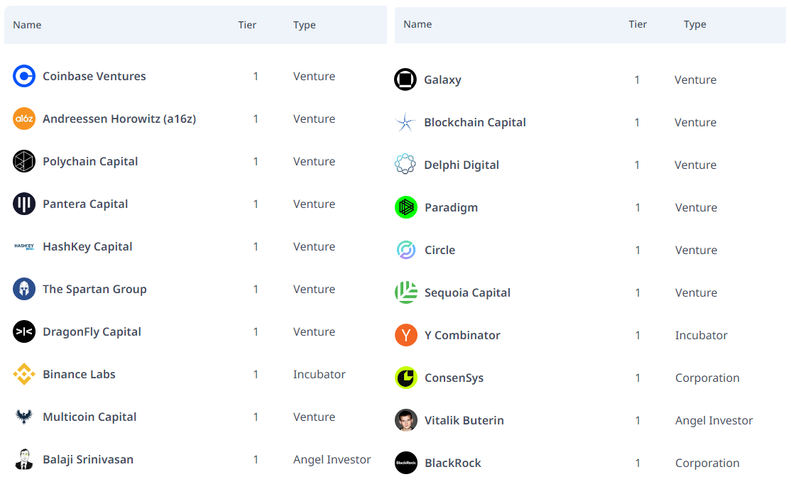This screenshot has width=791, height=489.
Task: Open the Multicoin Capital link
Action: [89, 417]
